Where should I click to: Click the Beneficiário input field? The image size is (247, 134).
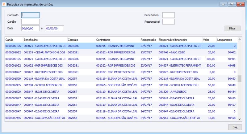click(x=168, y=15)
